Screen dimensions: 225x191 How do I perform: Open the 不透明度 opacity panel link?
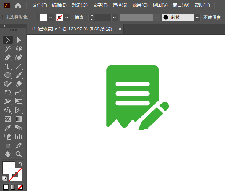pyautogui.click(x=213, y=18)
